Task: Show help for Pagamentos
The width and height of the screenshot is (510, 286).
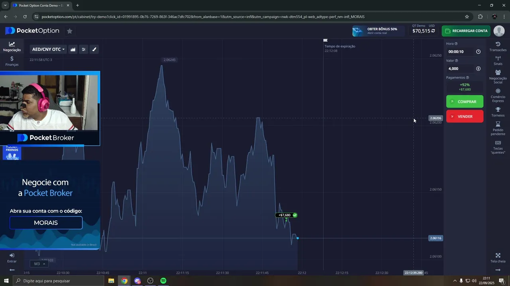Action: pos(467,78)
